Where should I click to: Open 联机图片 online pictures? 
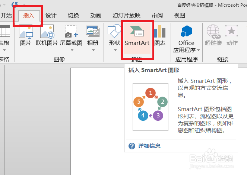[x=47, y=32]
